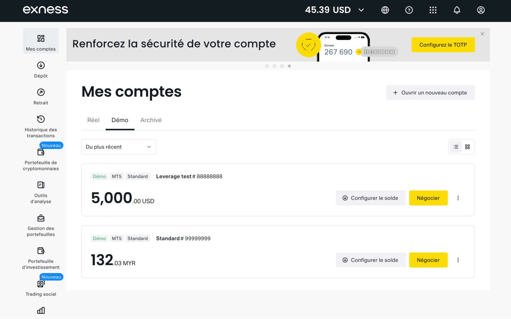The width and height of the screenshot is (511, 319).
Task: Select the fourth banner carousel dot
Action: coord(289,66)
